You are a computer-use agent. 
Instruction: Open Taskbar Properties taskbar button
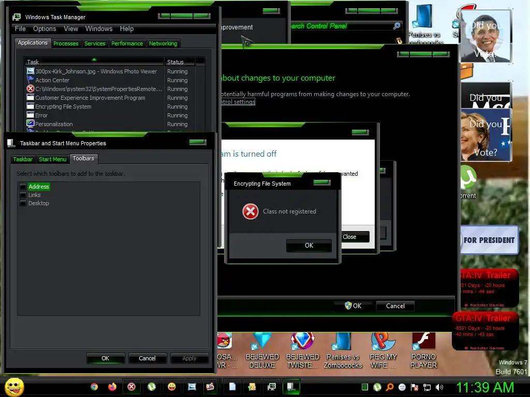pyautogui.click(x=291, y=387)
